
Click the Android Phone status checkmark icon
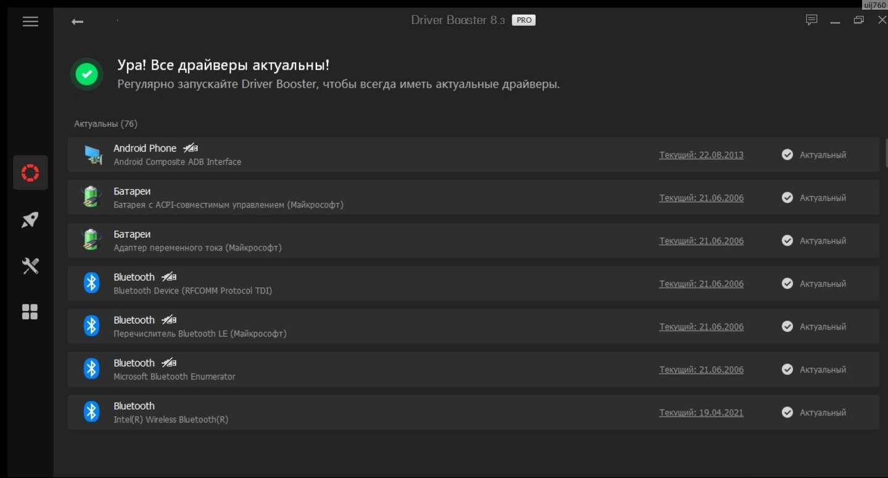pyautogui.click(x=787, y=155)
